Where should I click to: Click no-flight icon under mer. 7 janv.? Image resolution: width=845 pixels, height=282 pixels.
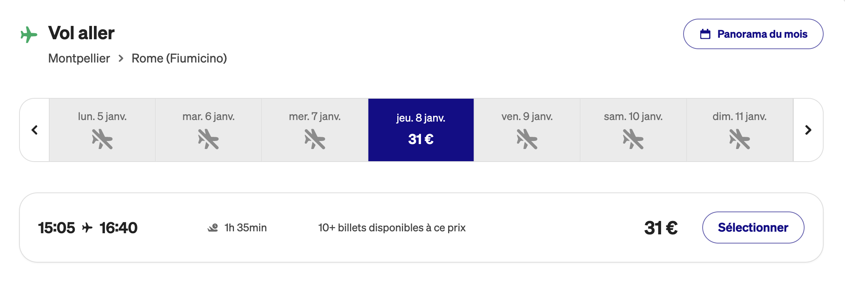[x=315, y=139]
